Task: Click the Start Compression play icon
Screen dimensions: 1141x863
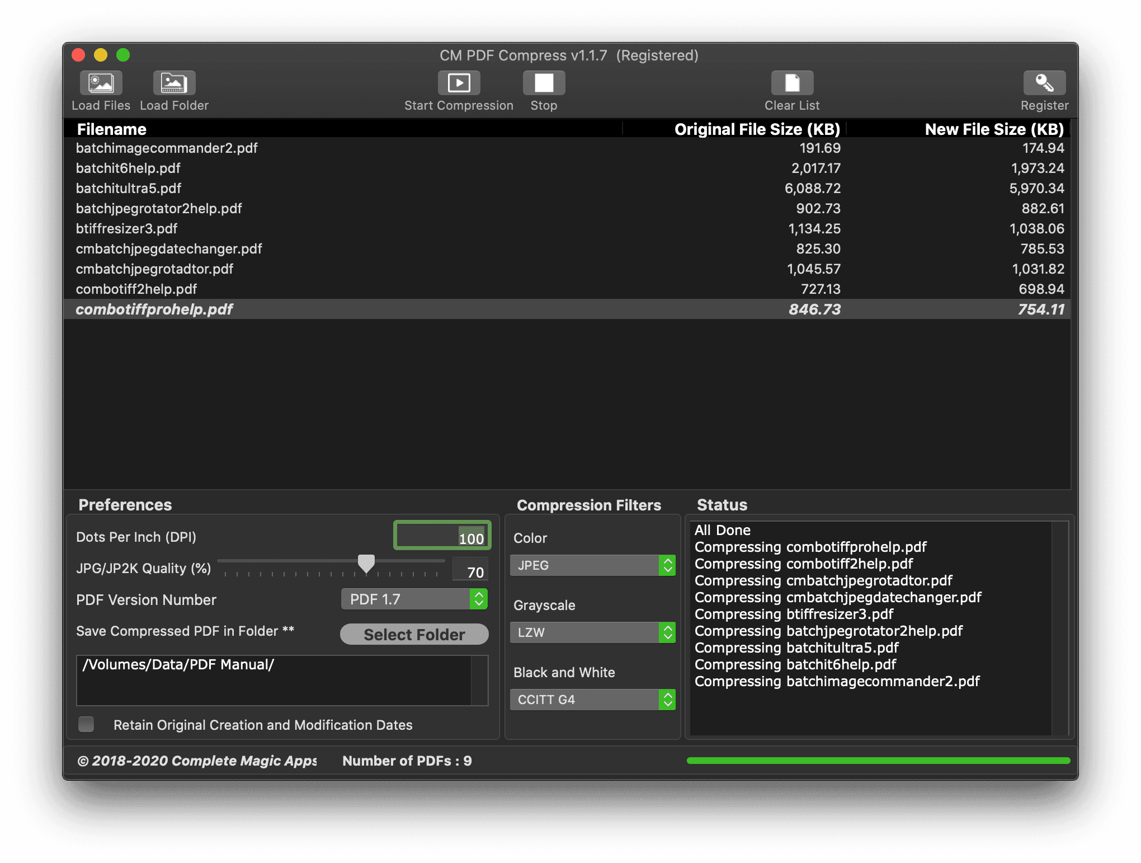Action: pos(459,83)
